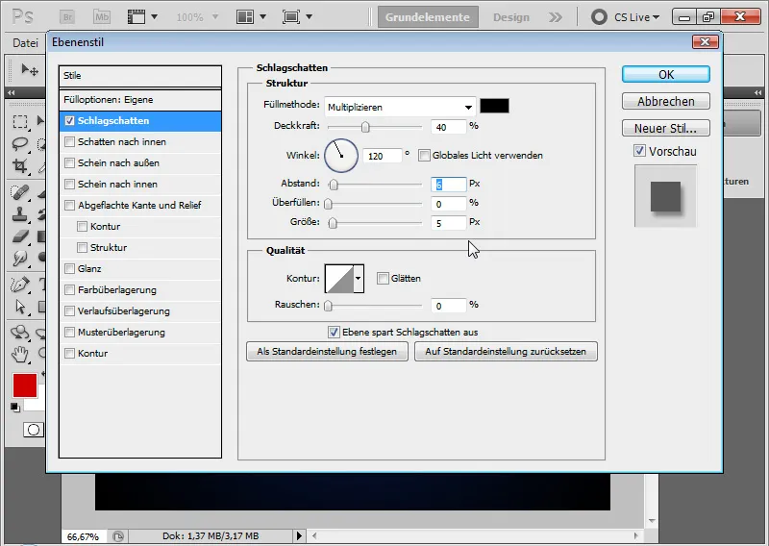
Task: Reset default foreground and background colors icon
Action: 15,408
